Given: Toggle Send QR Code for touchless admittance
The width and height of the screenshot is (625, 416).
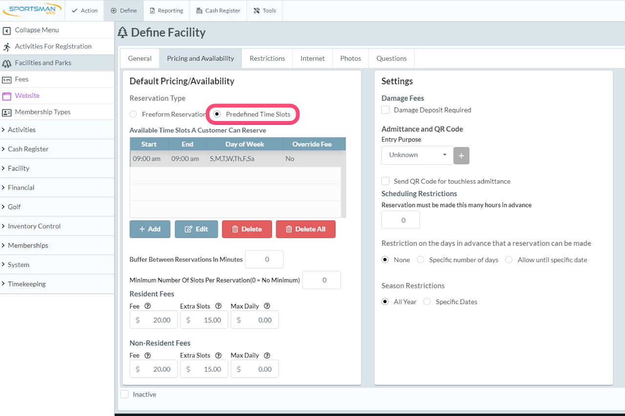Looking at the screenshot, I should coord(386,181).
